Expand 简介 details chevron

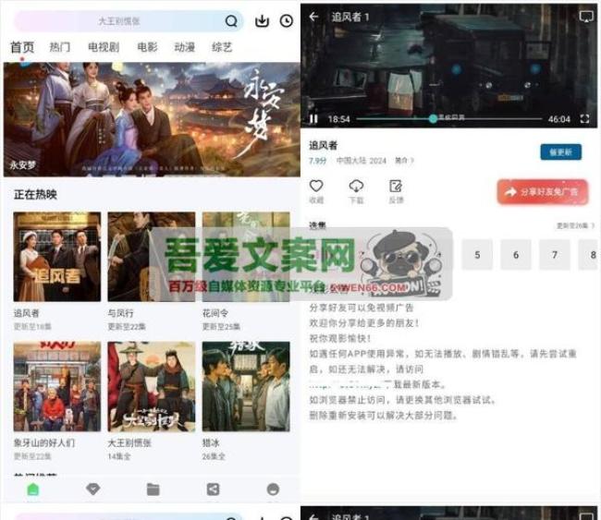404,161
